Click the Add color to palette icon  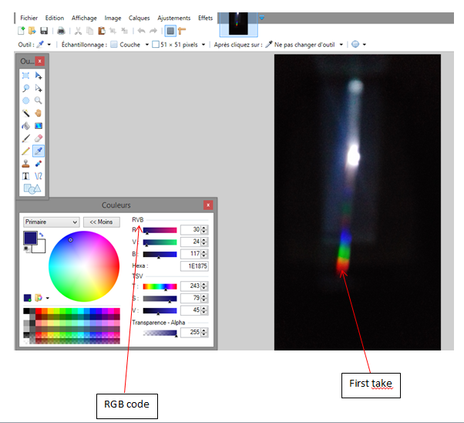click(28, 298)
